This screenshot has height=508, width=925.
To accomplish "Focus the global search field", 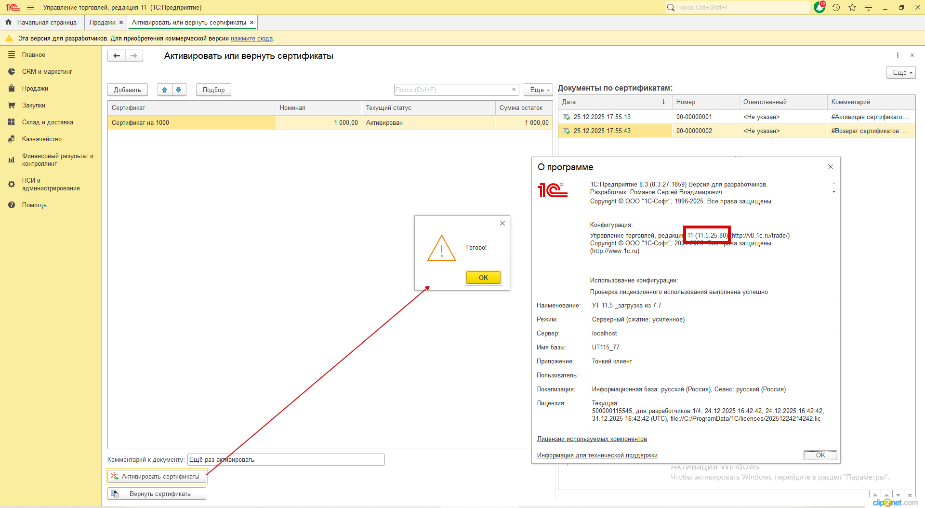I will [x=739, y=7].
